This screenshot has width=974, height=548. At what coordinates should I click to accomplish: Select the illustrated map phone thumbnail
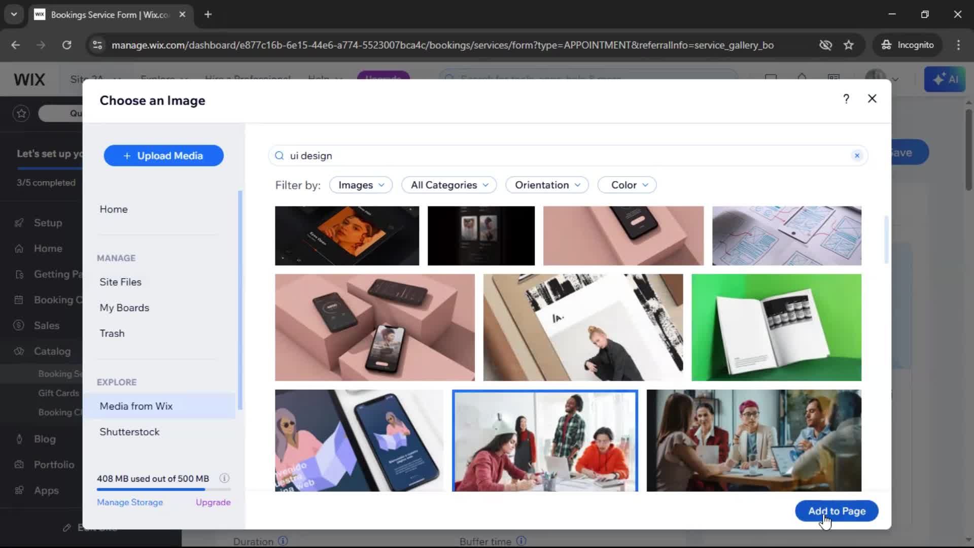[359, 440]
